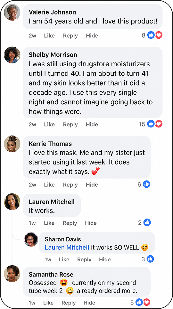This screenshot has width=173, height=309.
Task: Open Valerie Johnson's profile picture
Action: (12, 12)
